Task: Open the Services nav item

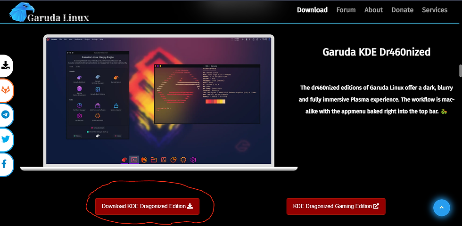Action: [435, 10]
